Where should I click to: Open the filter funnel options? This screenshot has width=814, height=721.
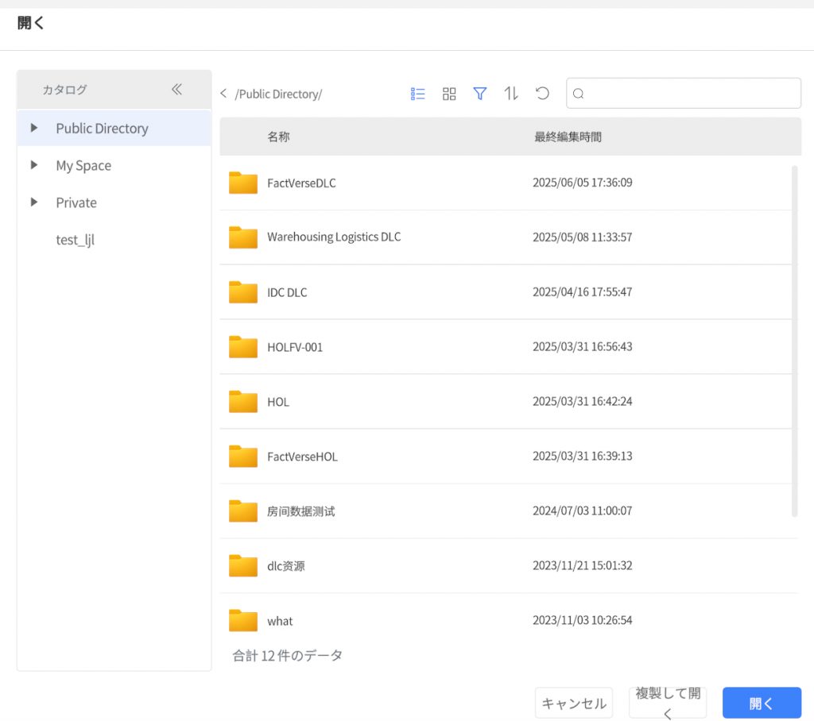[480, 94]
